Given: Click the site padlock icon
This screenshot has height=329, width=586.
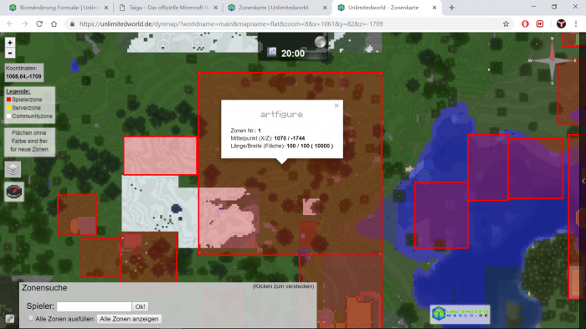Looking at the screenshot, I should [x=72, y=24].
